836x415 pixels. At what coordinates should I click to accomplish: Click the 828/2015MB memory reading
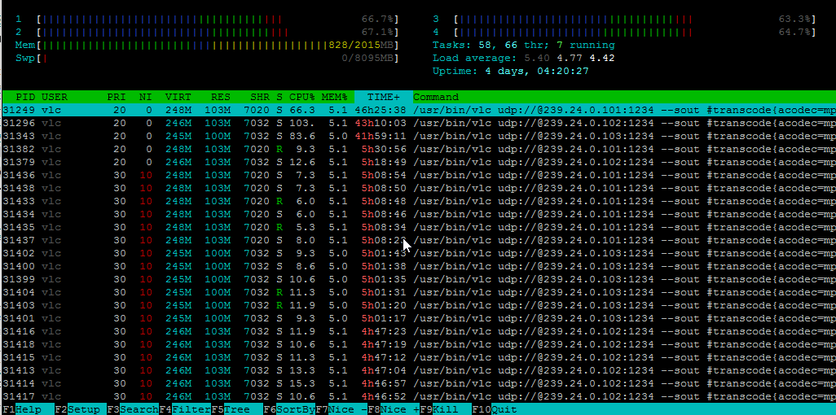[x=361, y=46]
